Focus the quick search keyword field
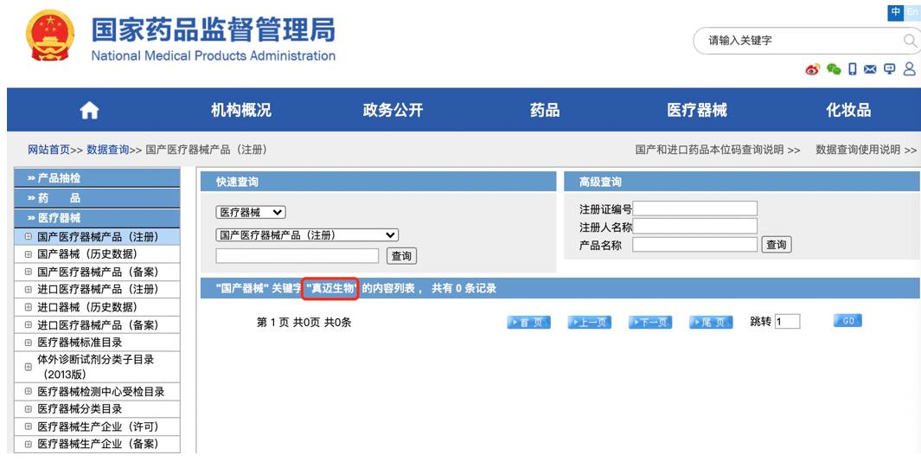Screen dimensions: 921x468 tap(297, 256)
